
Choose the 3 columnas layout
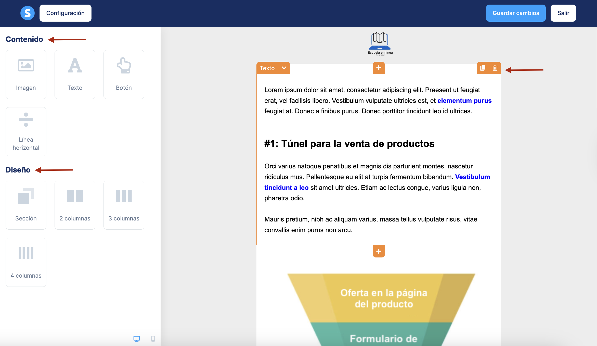[x=124, y=205]
